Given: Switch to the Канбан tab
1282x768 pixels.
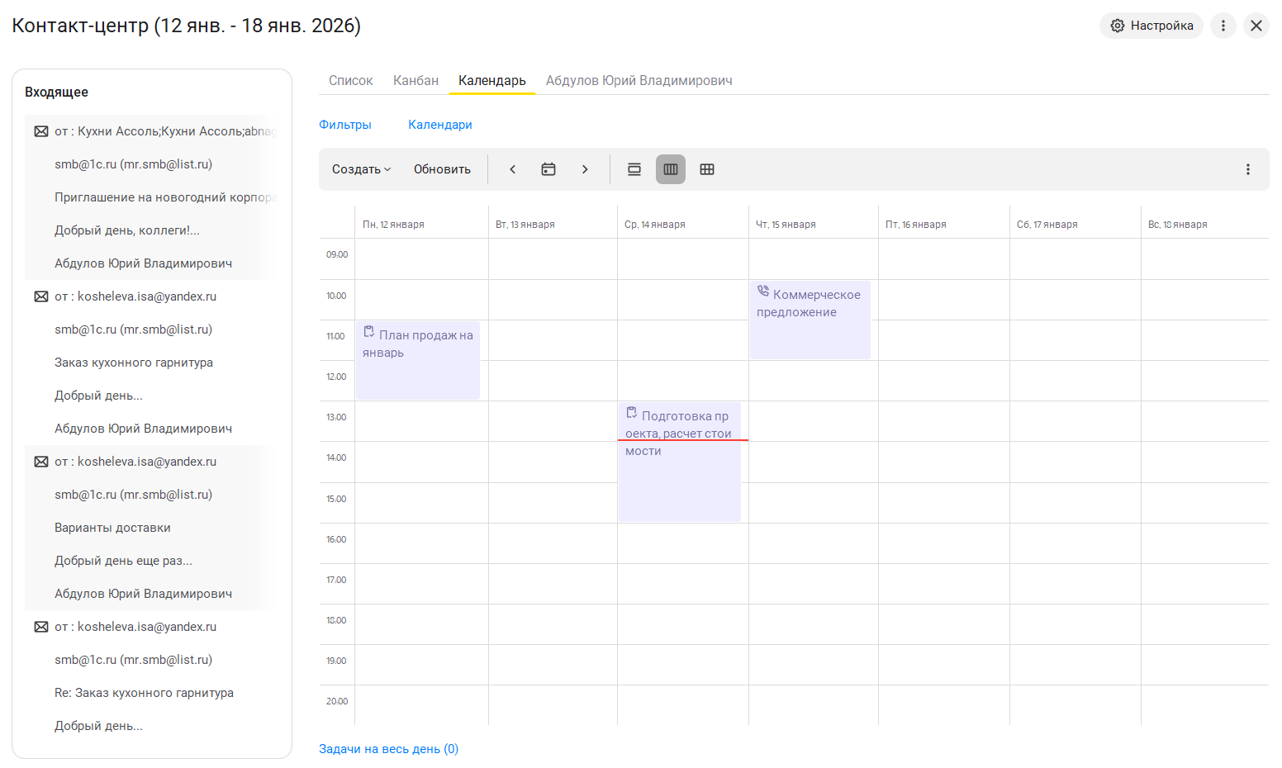Looking at the screenshot, I should [415, 81].
